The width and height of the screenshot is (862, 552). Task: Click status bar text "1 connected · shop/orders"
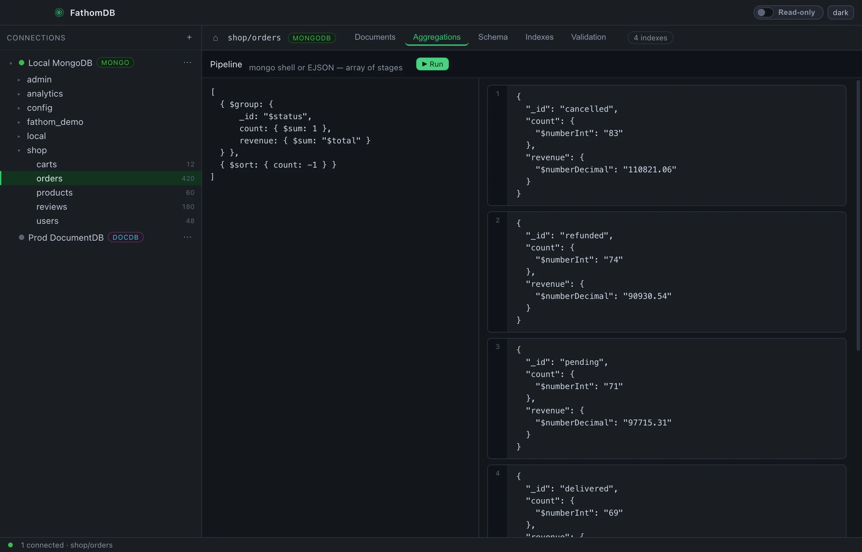(x=67, y=545)
